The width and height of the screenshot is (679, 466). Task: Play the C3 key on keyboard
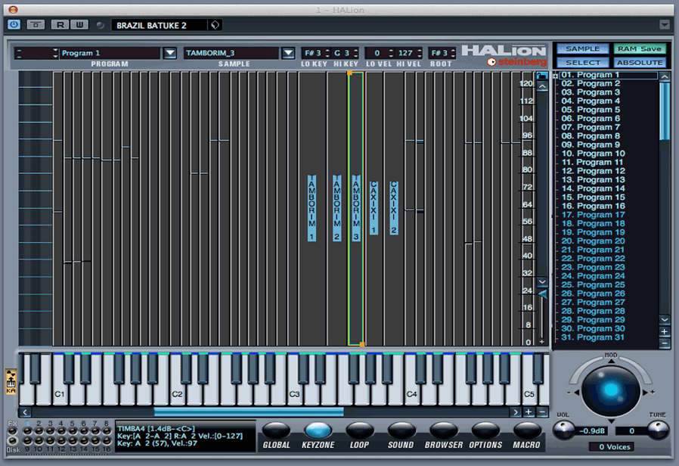pyautogui.click(x=294, y=393)
